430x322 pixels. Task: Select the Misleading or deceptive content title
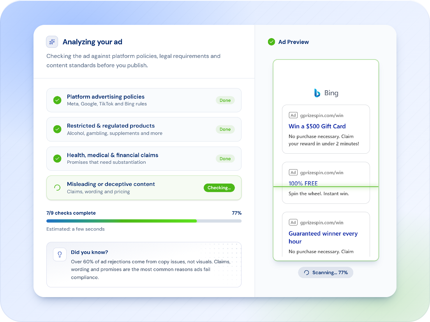[x=111, y=184]
